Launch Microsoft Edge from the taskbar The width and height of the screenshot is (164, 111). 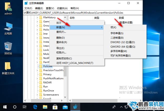pyautogui.click(x=35, y=107)
